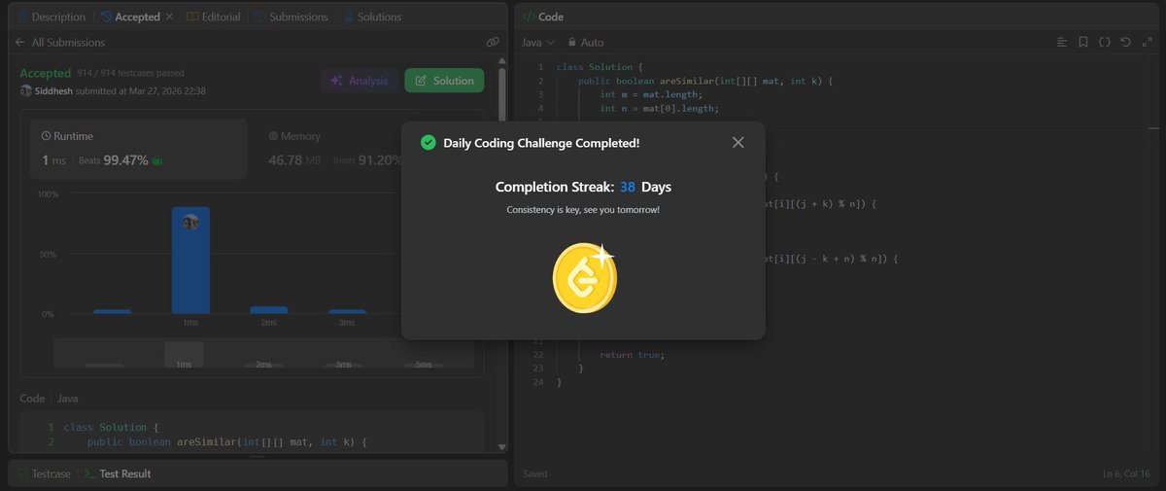Viewport: 1166px width, 491px height.
Task: Go back to All Submissions
Action: [x=59, y=43]
